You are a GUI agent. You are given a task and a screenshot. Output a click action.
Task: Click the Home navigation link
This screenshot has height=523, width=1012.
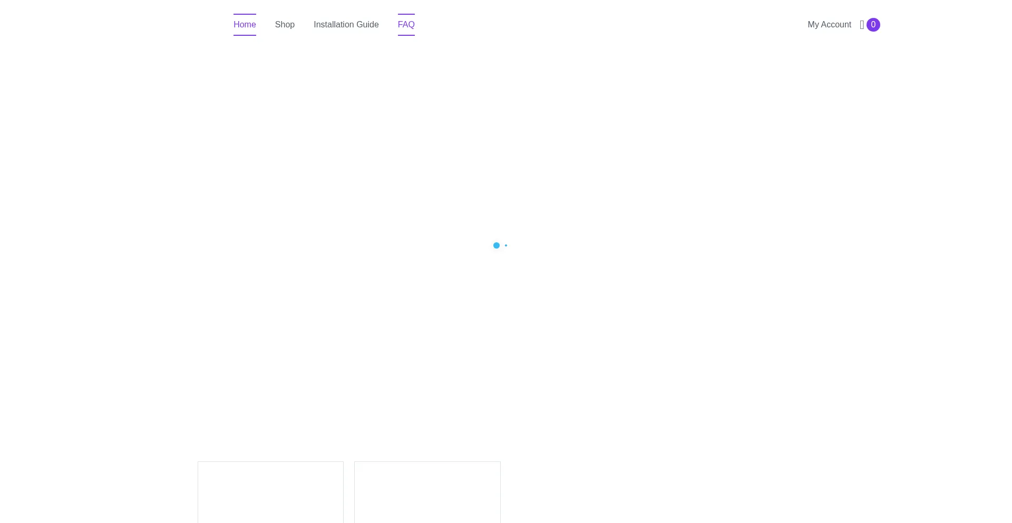tap(245, 25)
